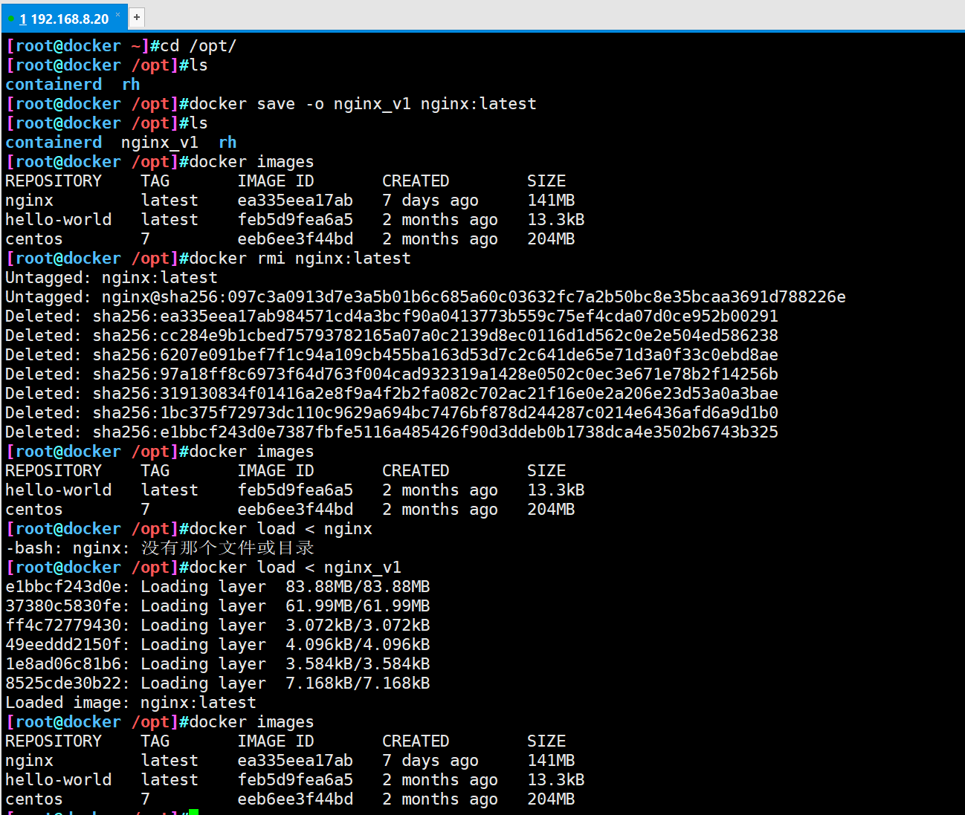Click the '4.096kB/4.096kB' layer progress value

(358, 645)
